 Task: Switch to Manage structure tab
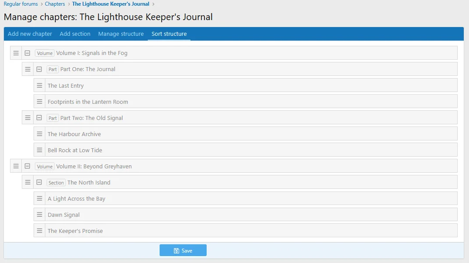121,34
